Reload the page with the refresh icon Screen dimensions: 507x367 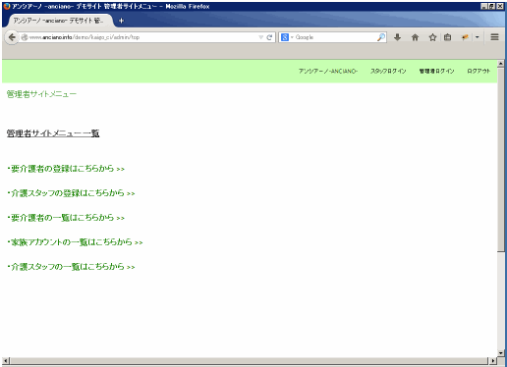tap(269, 37)
